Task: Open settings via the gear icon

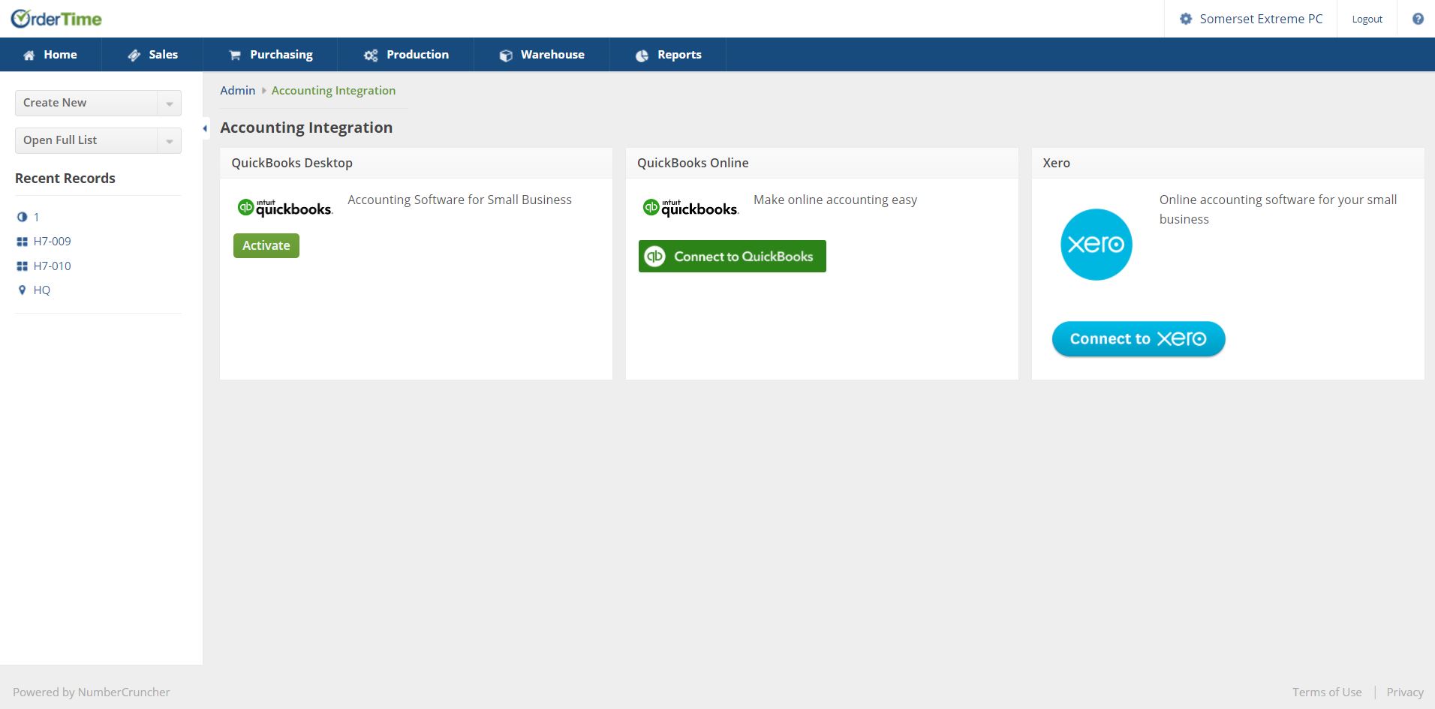Action: click(1186, 19)
